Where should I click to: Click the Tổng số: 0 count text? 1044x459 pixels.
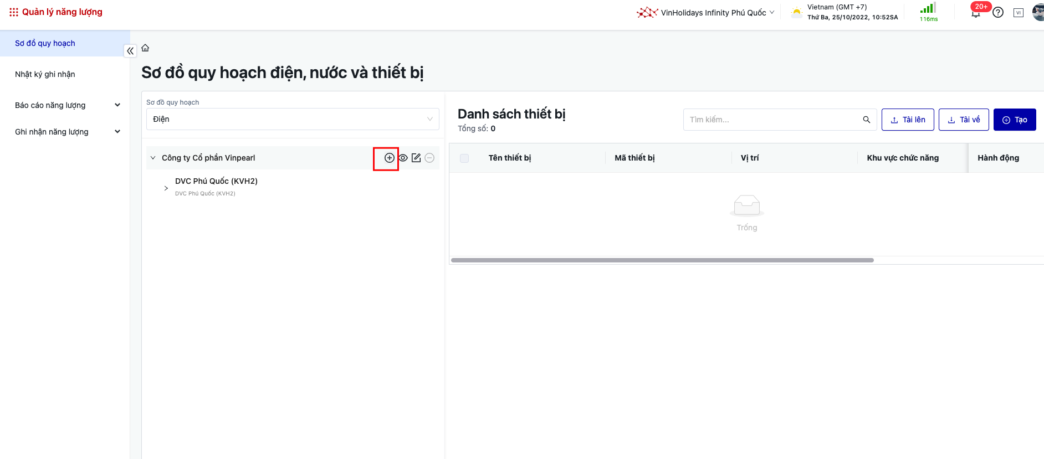point(477,128)
